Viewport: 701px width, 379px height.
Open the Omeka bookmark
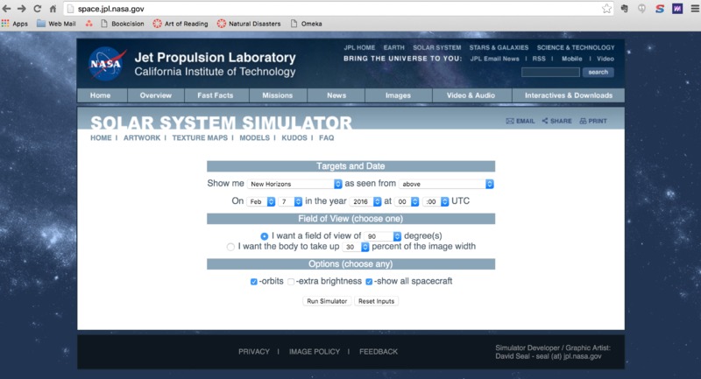(306, 24)
